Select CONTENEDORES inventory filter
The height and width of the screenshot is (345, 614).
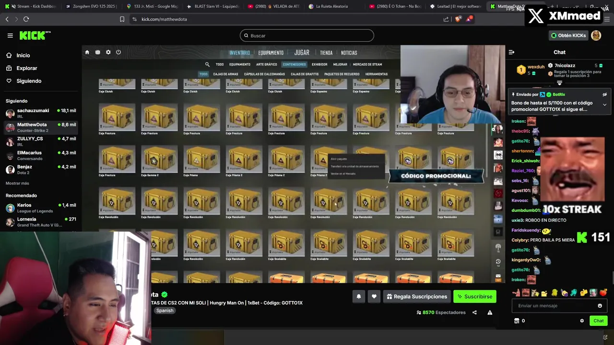(294, 64)
